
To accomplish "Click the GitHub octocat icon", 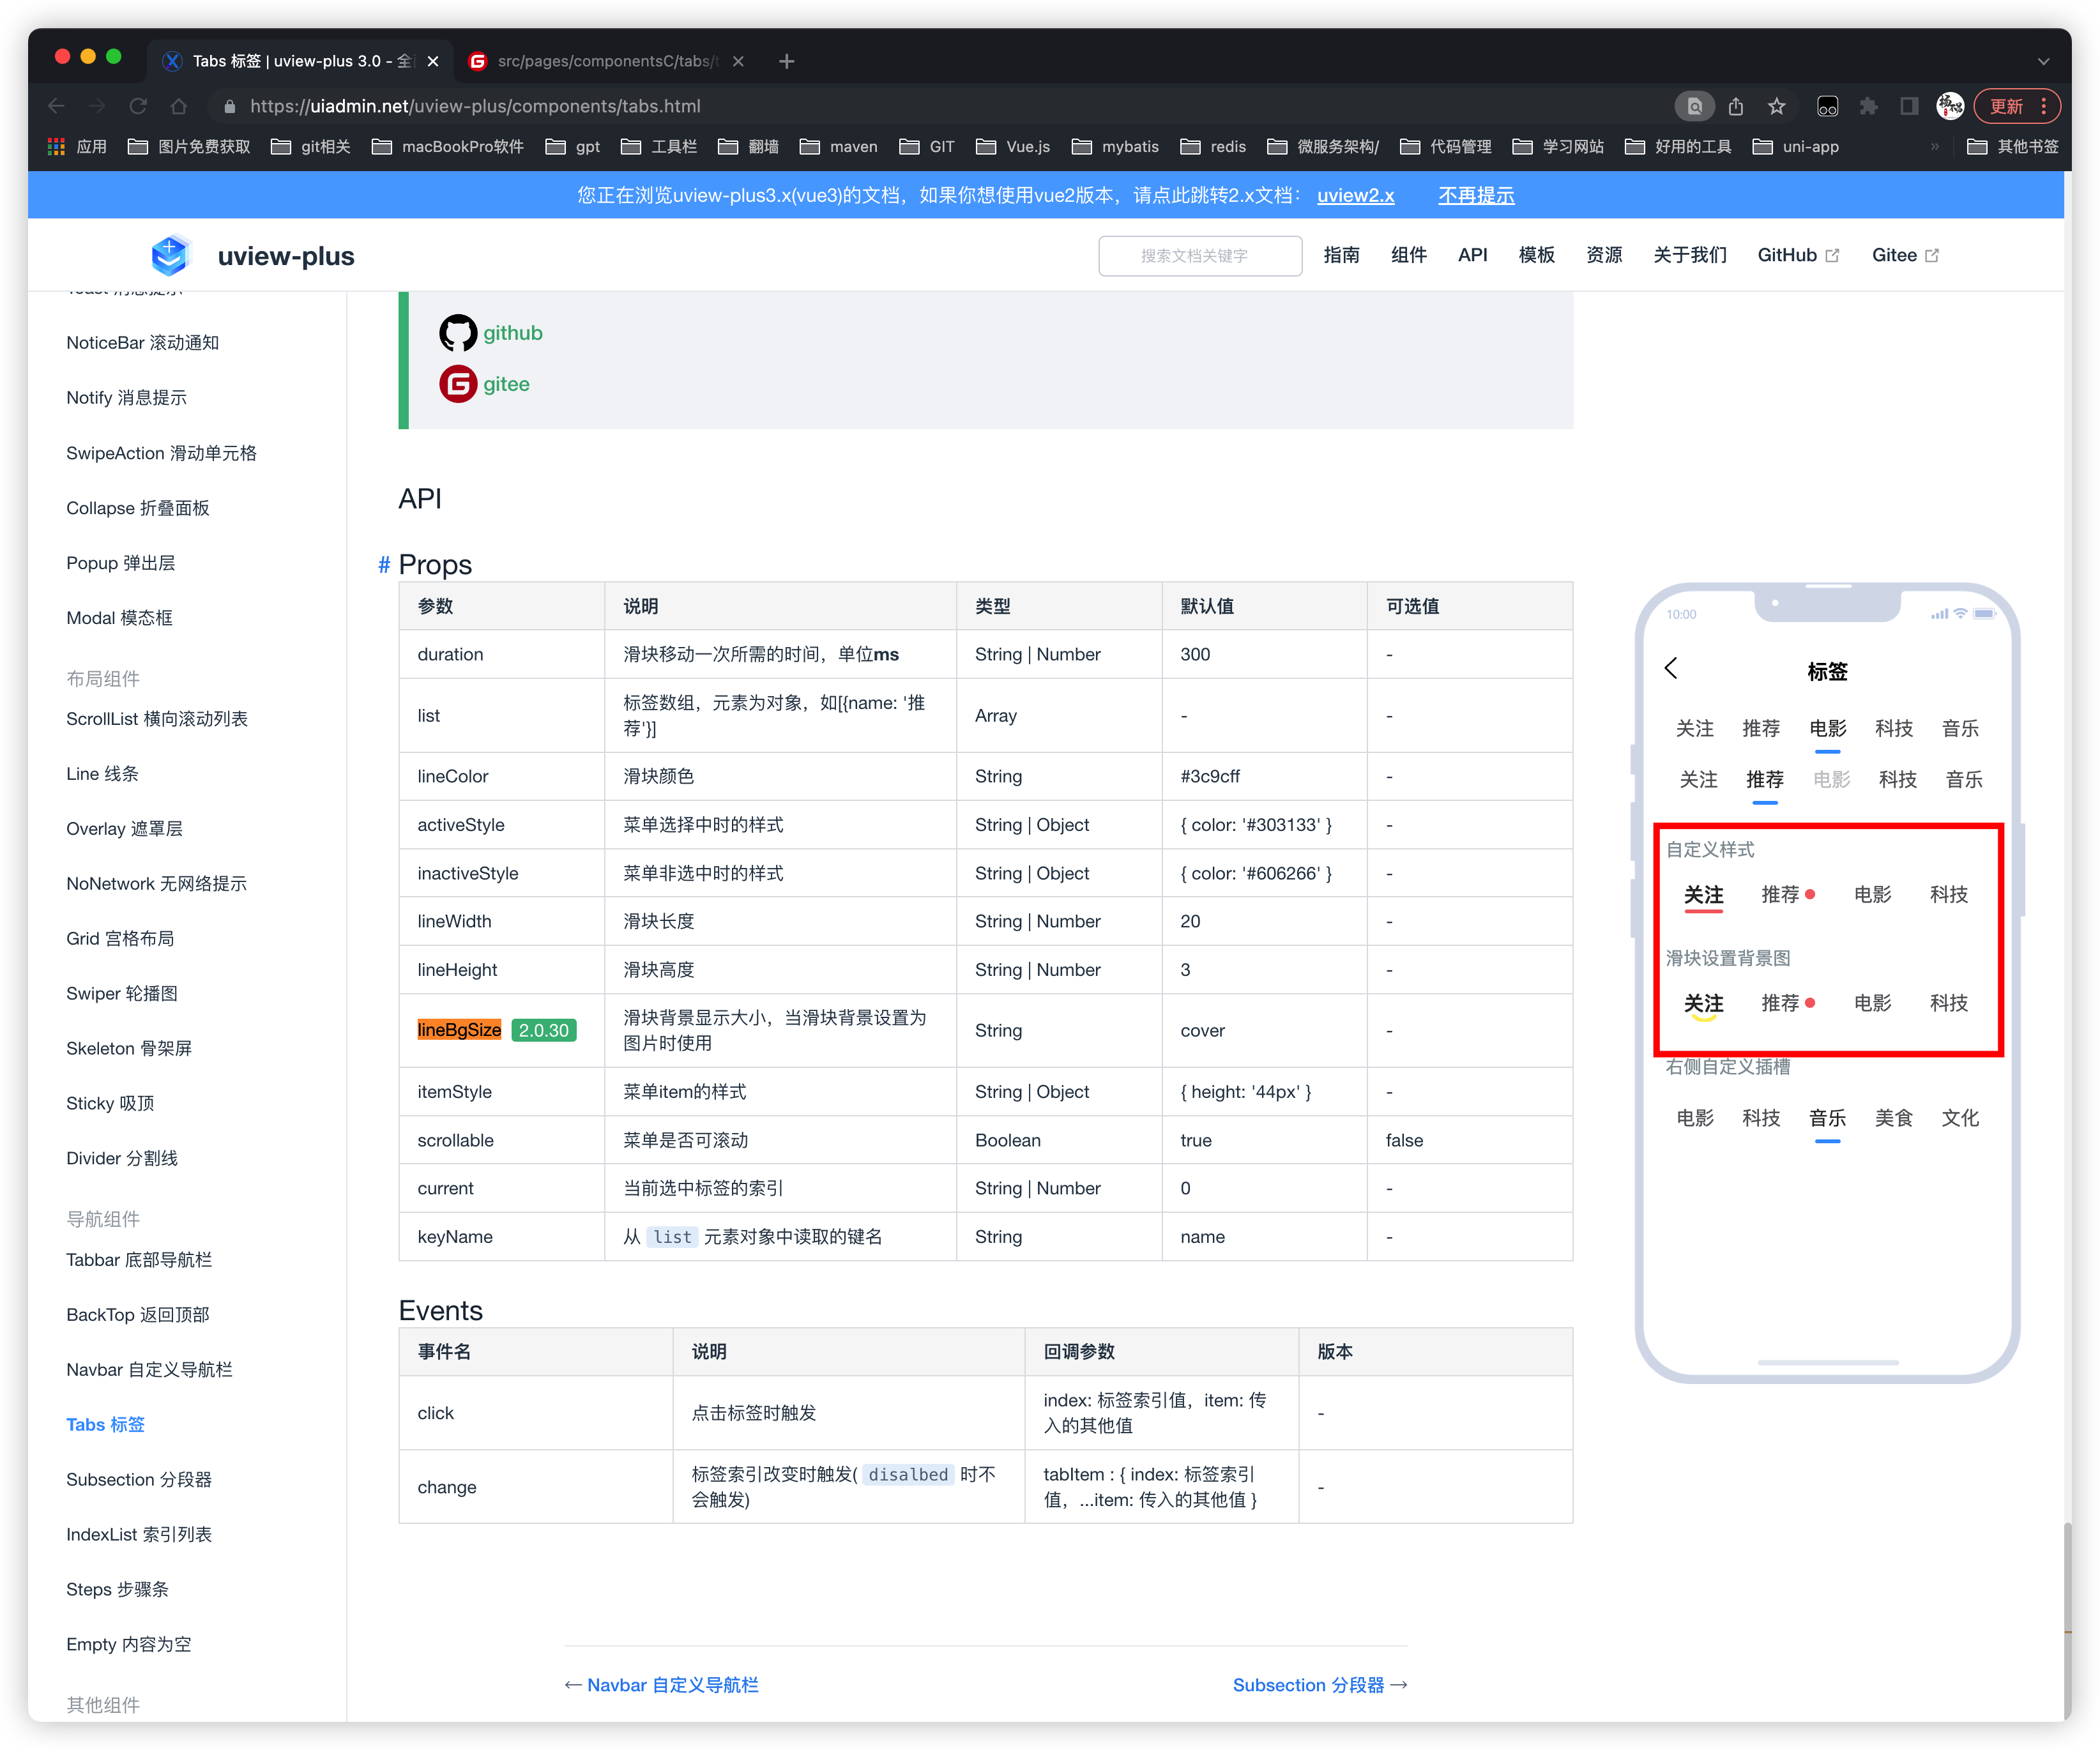I will pos(458,333).
